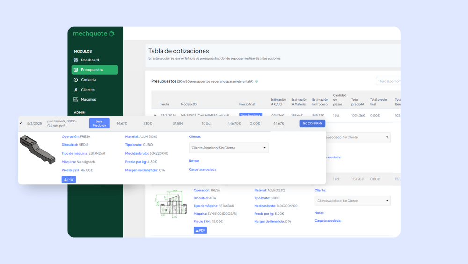The image size is (468, 264).
Task: Open the Máquinas section
Action: click(x=88, y=99)
